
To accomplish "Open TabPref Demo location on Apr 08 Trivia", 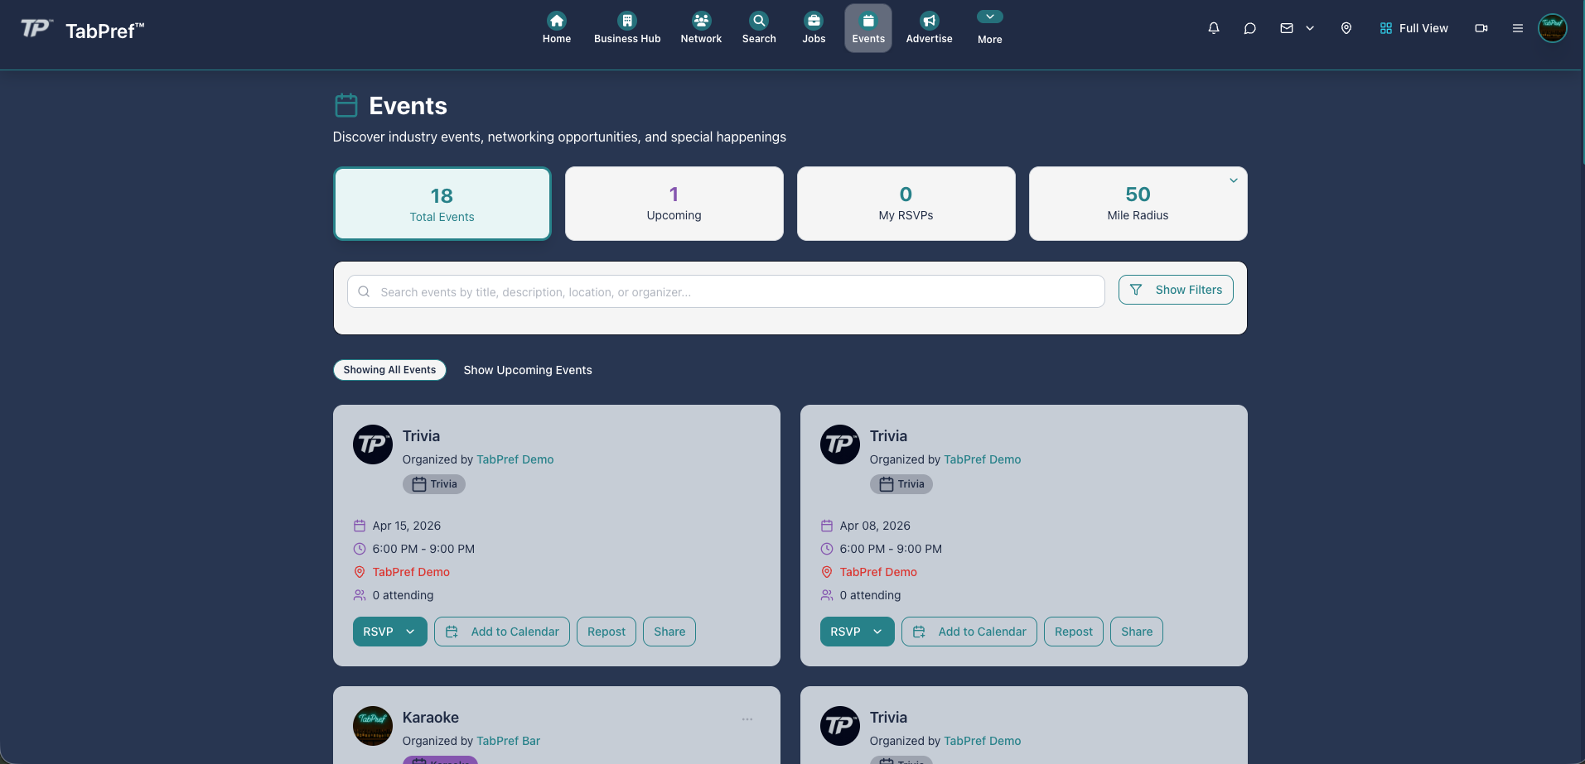I will point(878,572).
